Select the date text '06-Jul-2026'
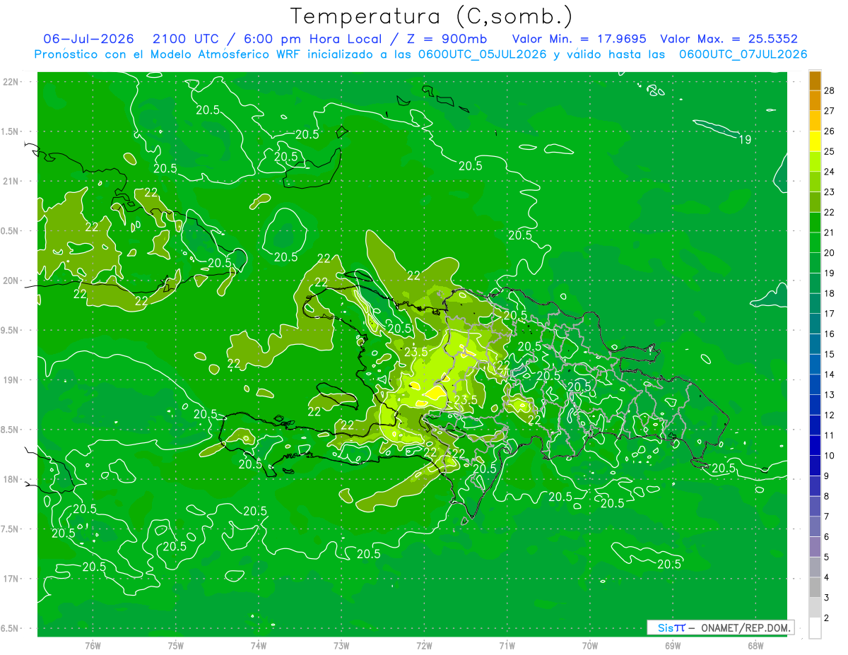 click(89, 39)
